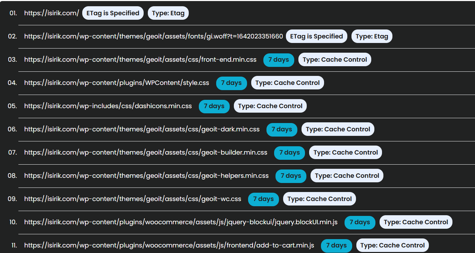Click the 7 days badge for geoit-builder.min.css
Viewport: 475px width, 253px height.
289,152
